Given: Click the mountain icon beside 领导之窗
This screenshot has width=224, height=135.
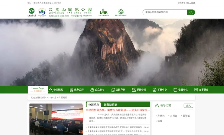Looking at the screenshot, I should (157, 105).
